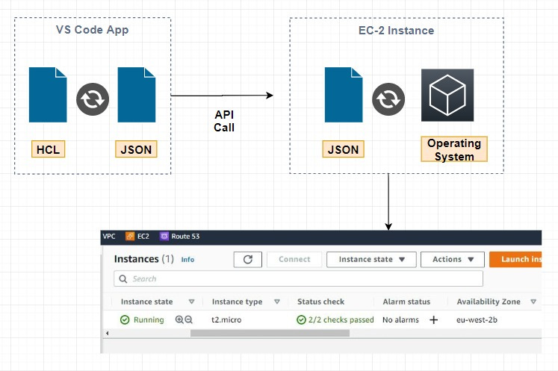Click the t2.micro instance type cell

click(x=226, y=319)
